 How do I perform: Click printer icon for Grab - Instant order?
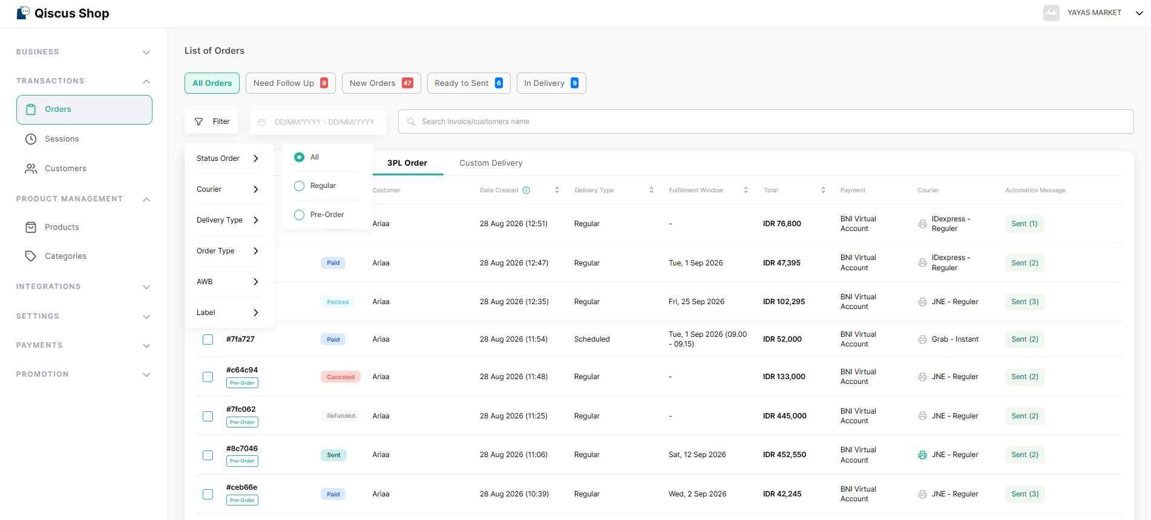click(x=922, y=340)
